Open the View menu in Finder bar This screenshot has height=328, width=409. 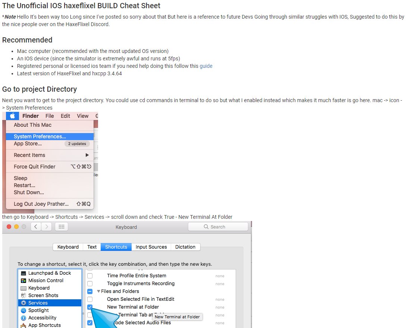pyautogui.click(x=82, y=116)
